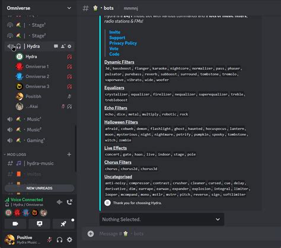Click Uncategorised heading
The height and width of the screenshot is (248, 281).
click(x=118, y=176)
